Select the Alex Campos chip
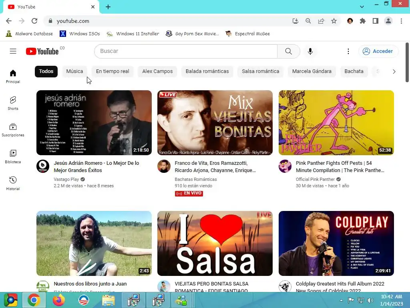Image resolution: width=410 pixels, height=308 pixels. pos(157,71)
